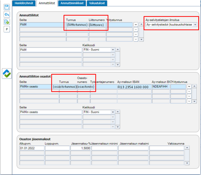Click the (osastonro) field
This screenshot has height=175, width=201.
[84, 86]
